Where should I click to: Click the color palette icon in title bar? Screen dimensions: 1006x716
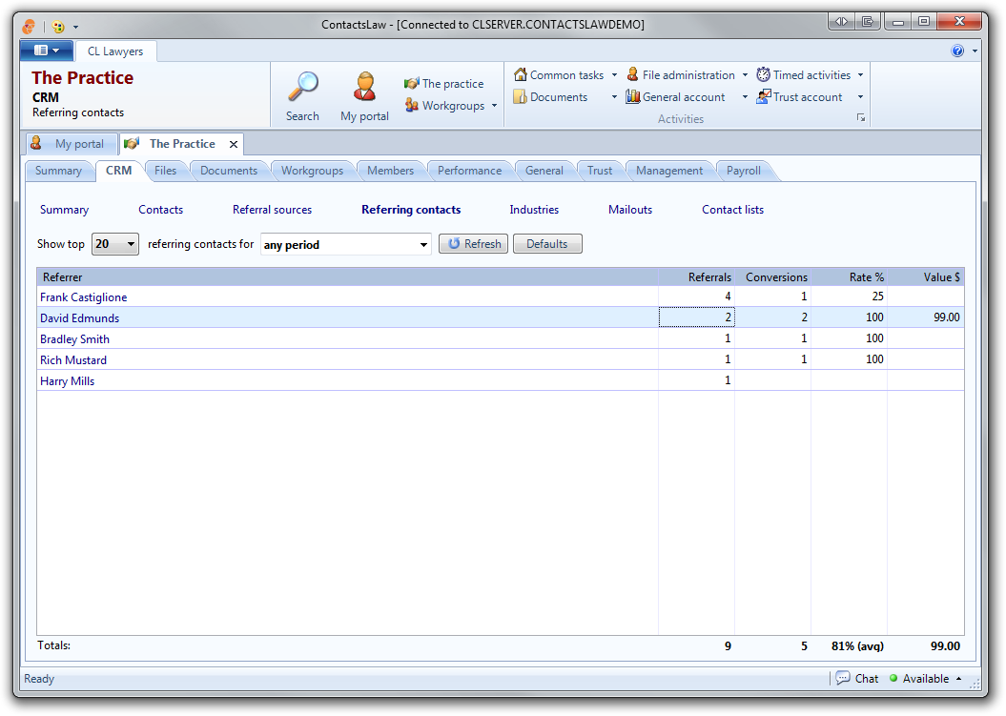click(x=58, y=27)
